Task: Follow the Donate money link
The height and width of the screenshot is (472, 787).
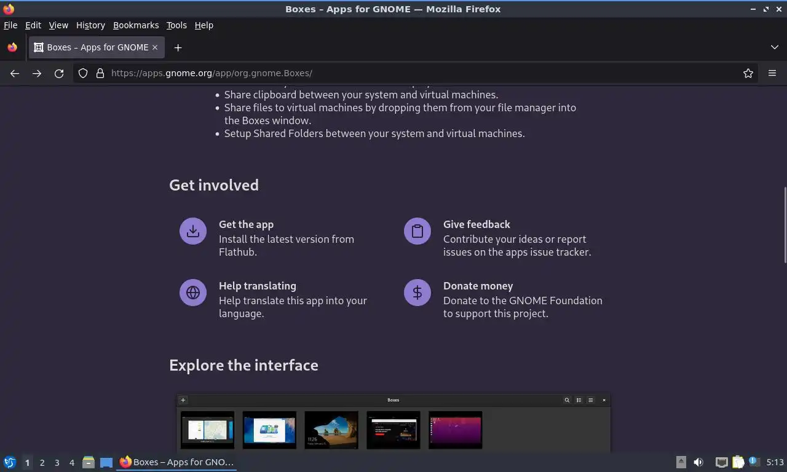Action: [x=478, y=286]
